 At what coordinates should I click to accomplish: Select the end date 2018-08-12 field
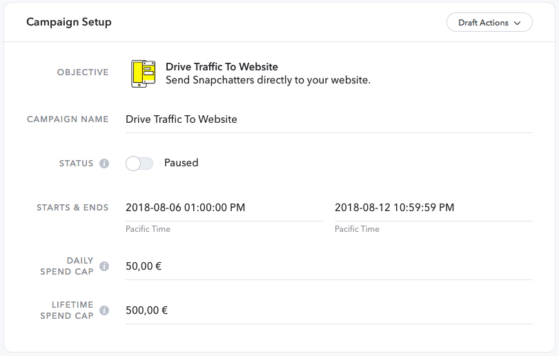(x=433, y=208)
